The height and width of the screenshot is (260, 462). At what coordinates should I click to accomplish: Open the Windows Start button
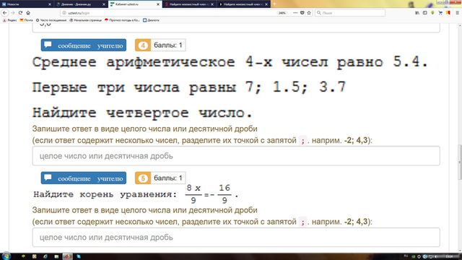[x=6, y=256]
